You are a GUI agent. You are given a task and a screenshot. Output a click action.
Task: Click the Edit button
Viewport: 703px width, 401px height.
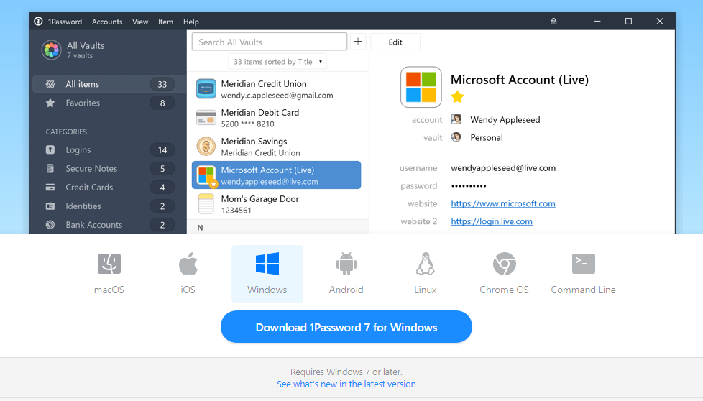[x=395, y=42]
